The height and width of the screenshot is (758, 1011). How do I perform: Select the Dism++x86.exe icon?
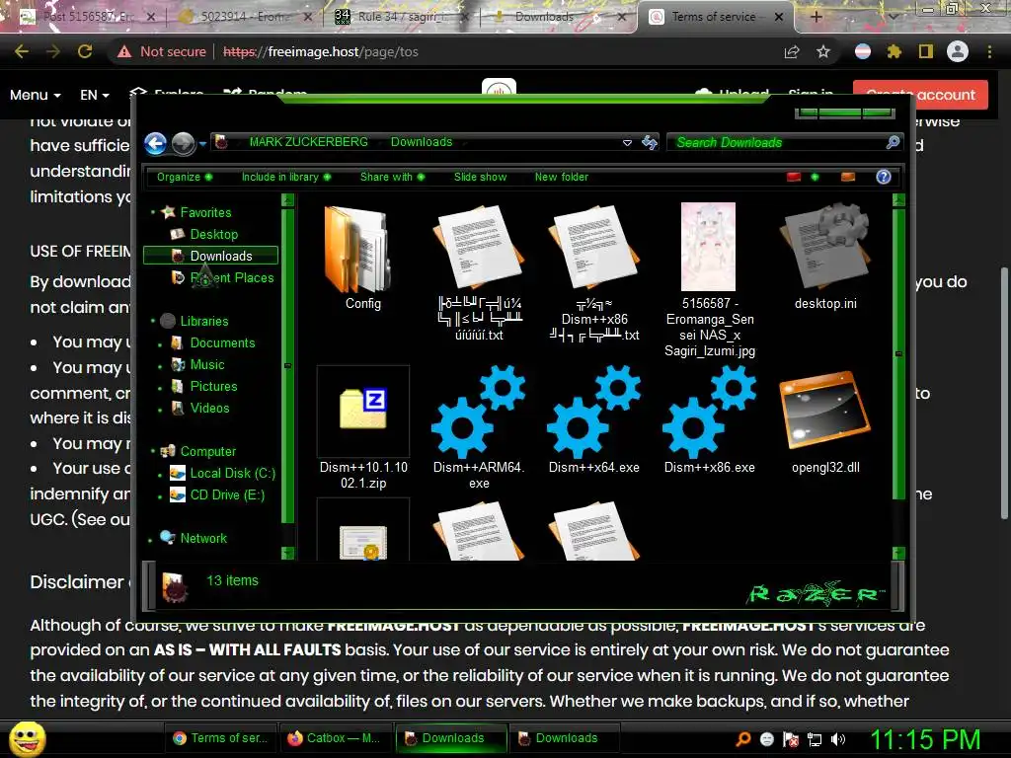pos(709,412)
